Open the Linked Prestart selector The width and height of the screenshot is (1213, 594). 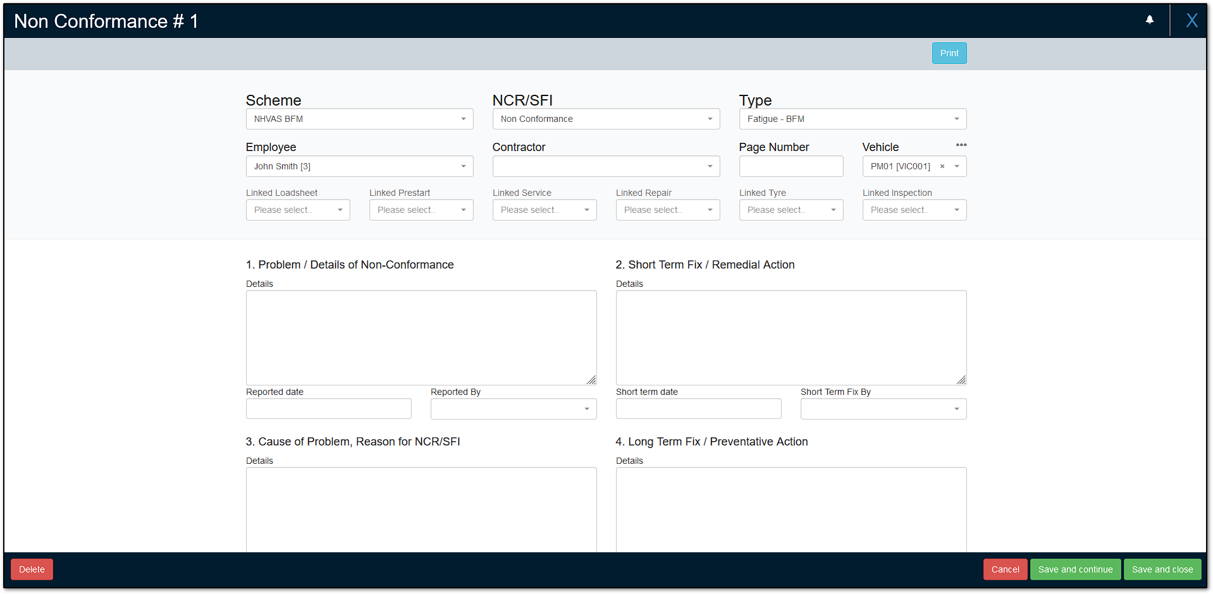tap(464, 210)
